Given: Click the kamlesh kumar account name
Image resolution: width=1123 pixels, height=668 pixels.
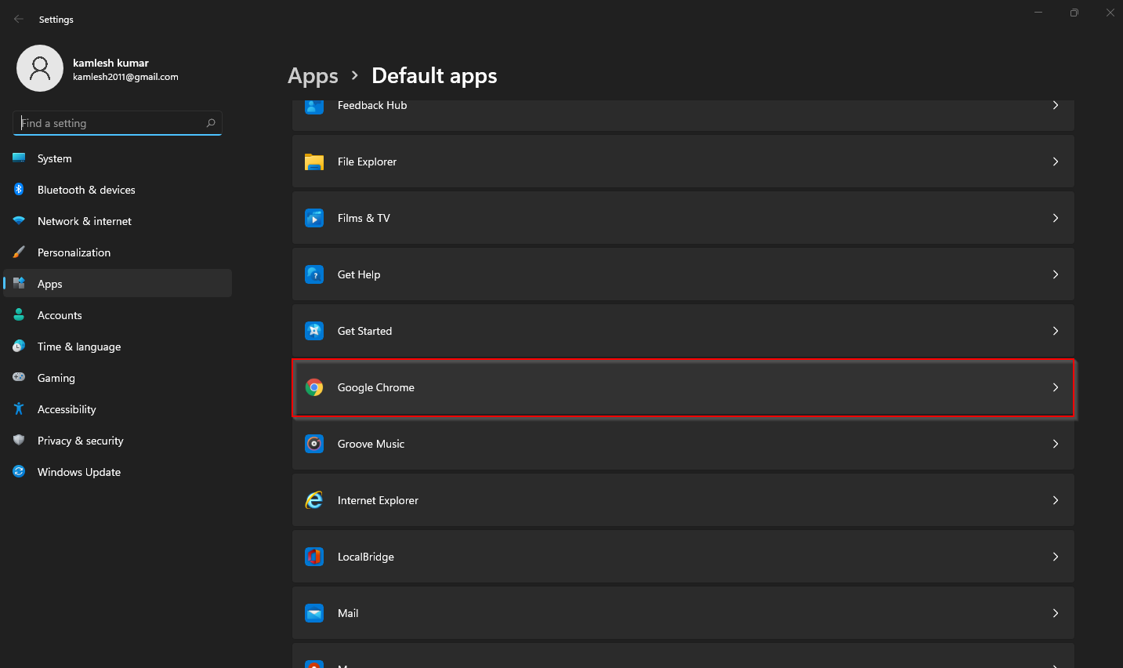Looking at the screenshot, I should [110, 63].
